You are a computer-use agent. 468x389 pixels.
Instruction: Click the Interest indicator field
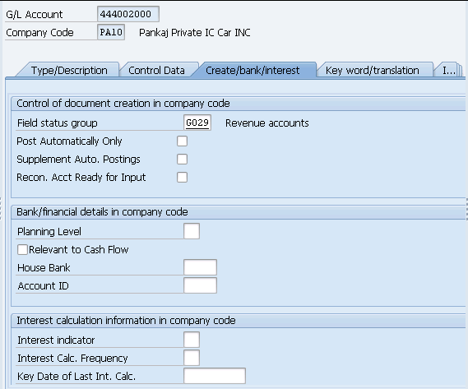click(192, 340)
